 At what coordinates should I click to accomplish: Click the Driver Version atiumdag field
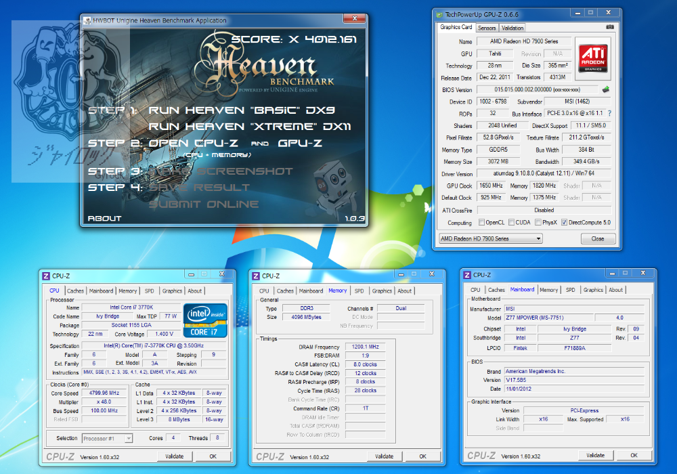tap(544, 173)
